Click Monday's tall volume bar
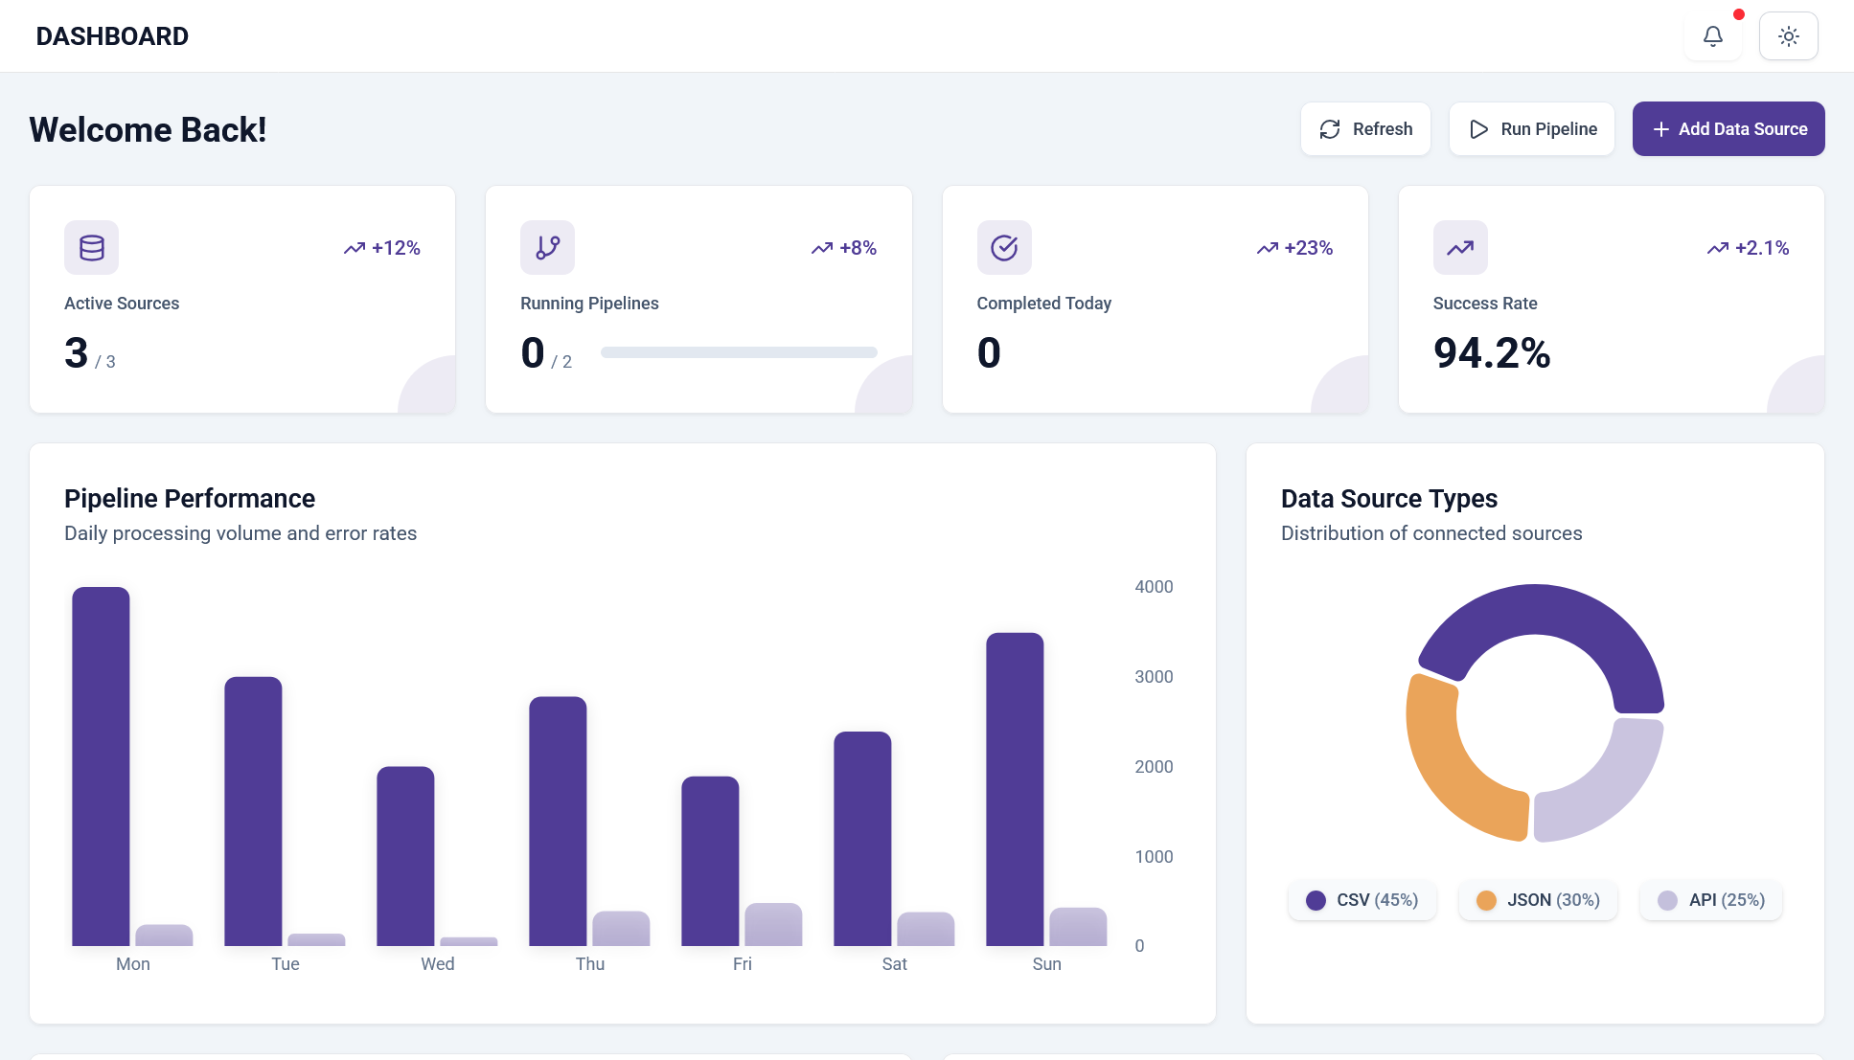 click(101, 766)
